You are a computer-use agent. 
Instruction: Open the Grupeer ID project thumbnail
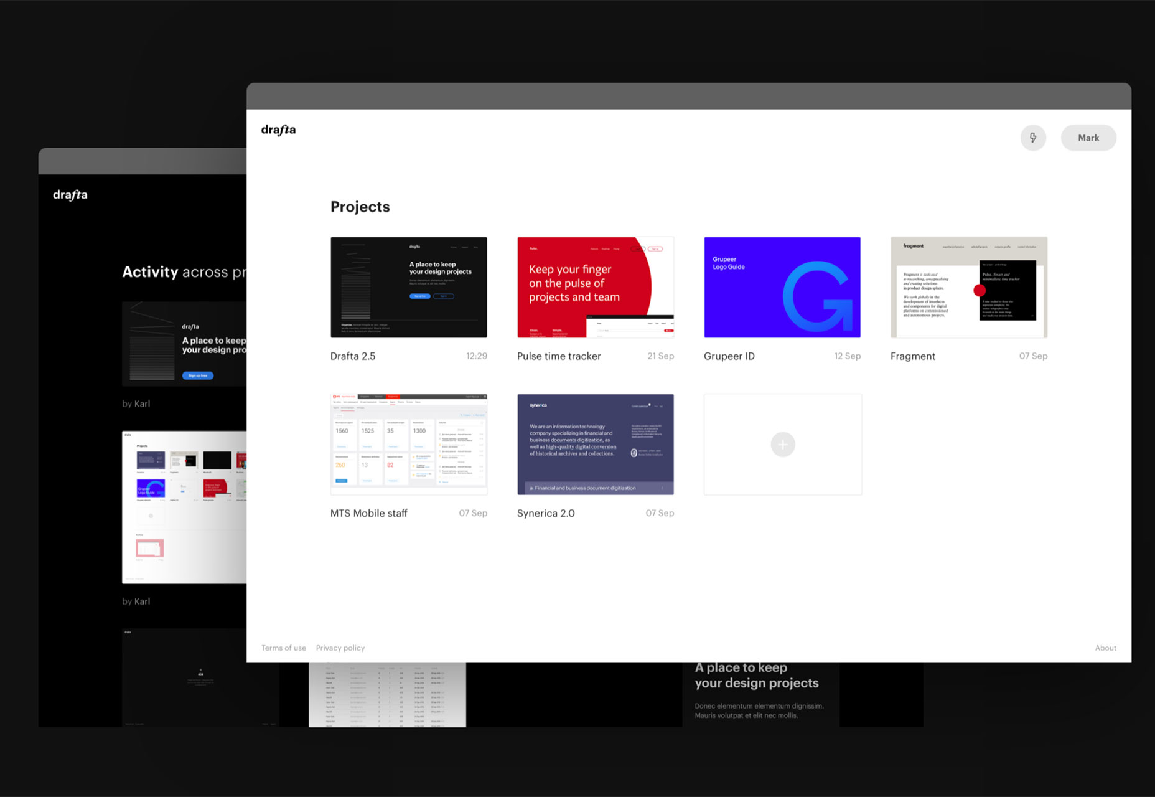click(x=782, y=287)
